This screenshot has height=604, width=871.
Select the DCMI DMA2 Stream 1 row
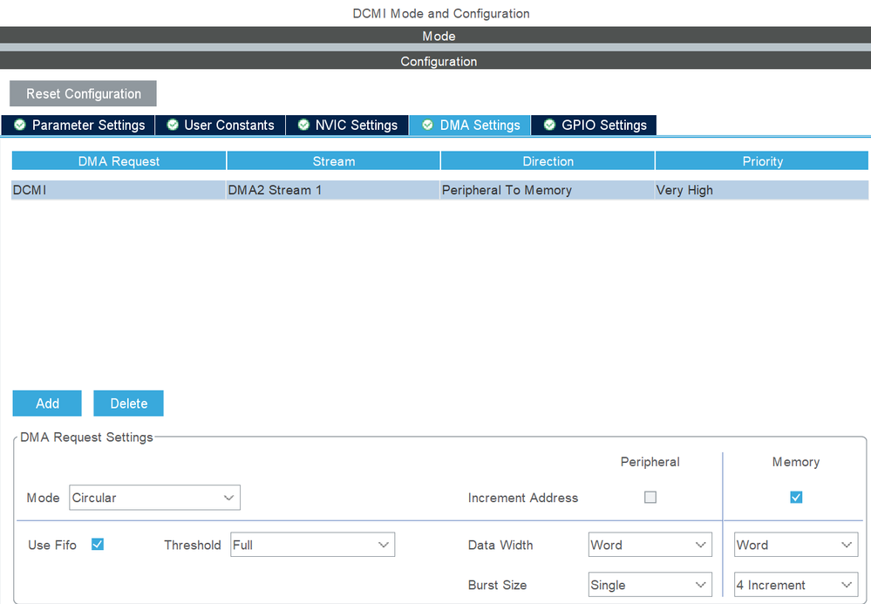pos(439,190)
